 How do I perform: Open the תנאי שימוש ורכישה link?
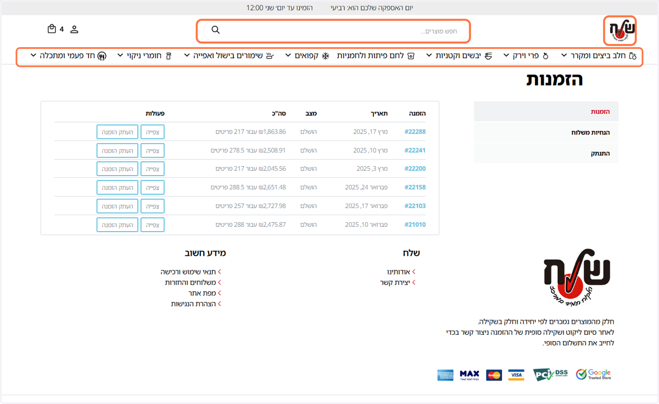[188, 272]
